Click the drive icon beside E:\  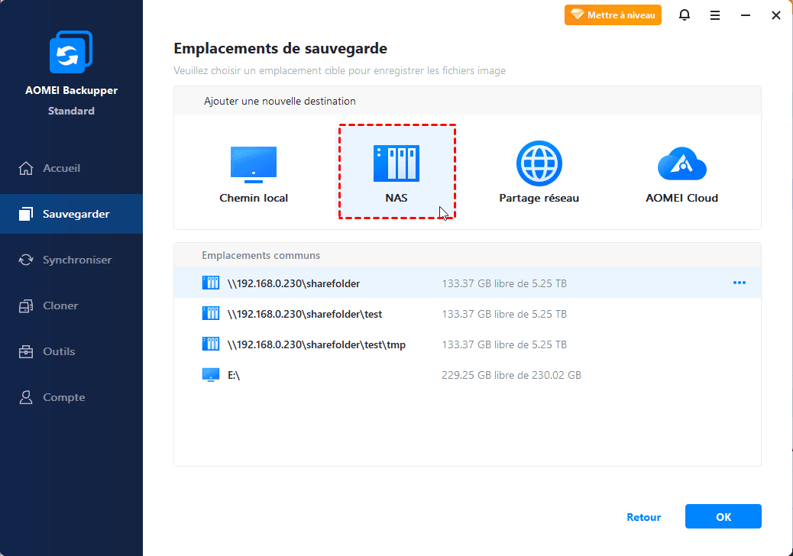[x=210, y=375]
